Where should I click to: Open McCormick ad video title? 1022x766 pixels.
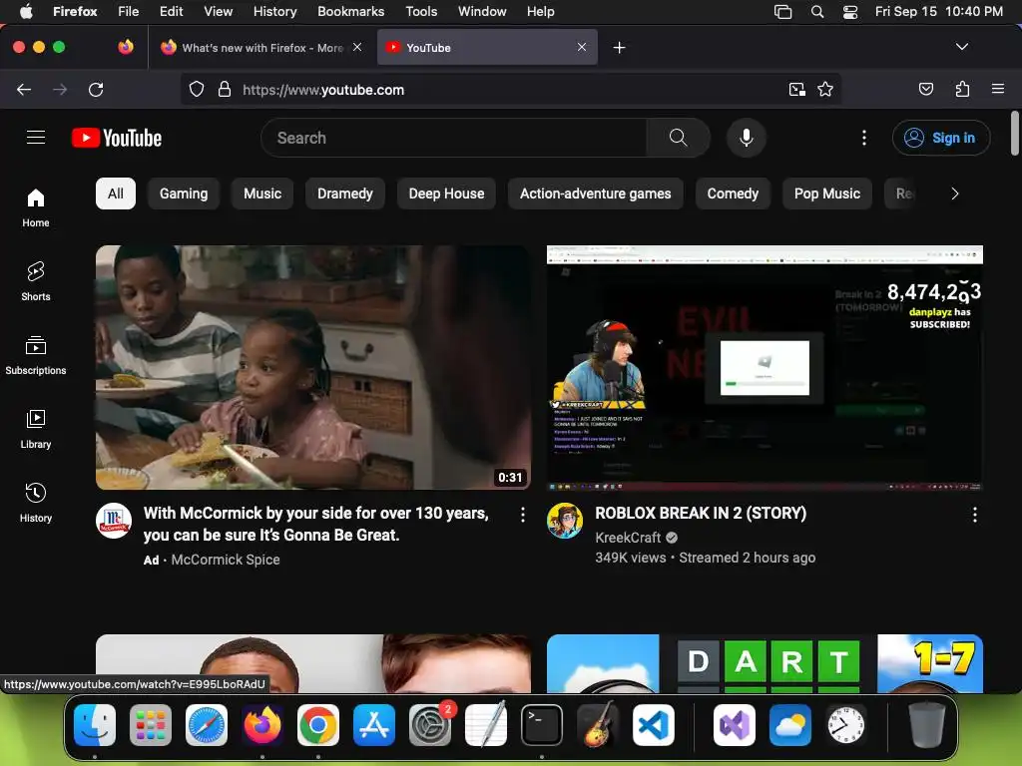pyautogui.click(x=316, y=524)
